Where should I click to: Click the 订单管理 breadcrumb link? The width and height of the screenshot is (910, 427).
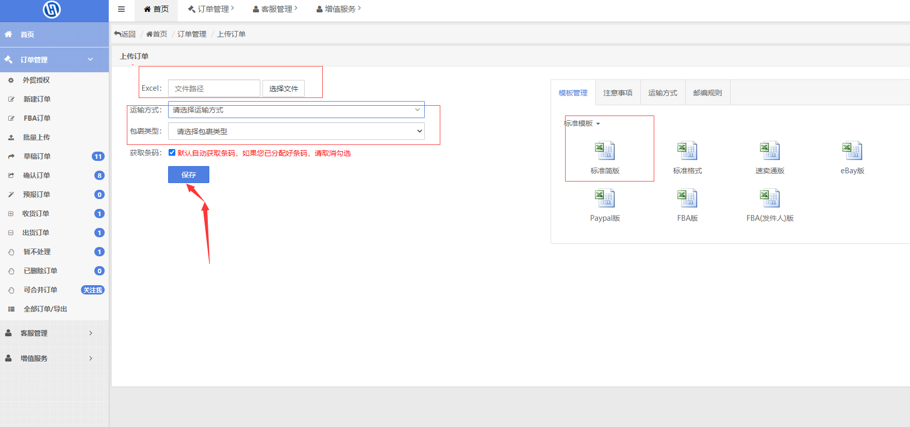click(192, 34)
